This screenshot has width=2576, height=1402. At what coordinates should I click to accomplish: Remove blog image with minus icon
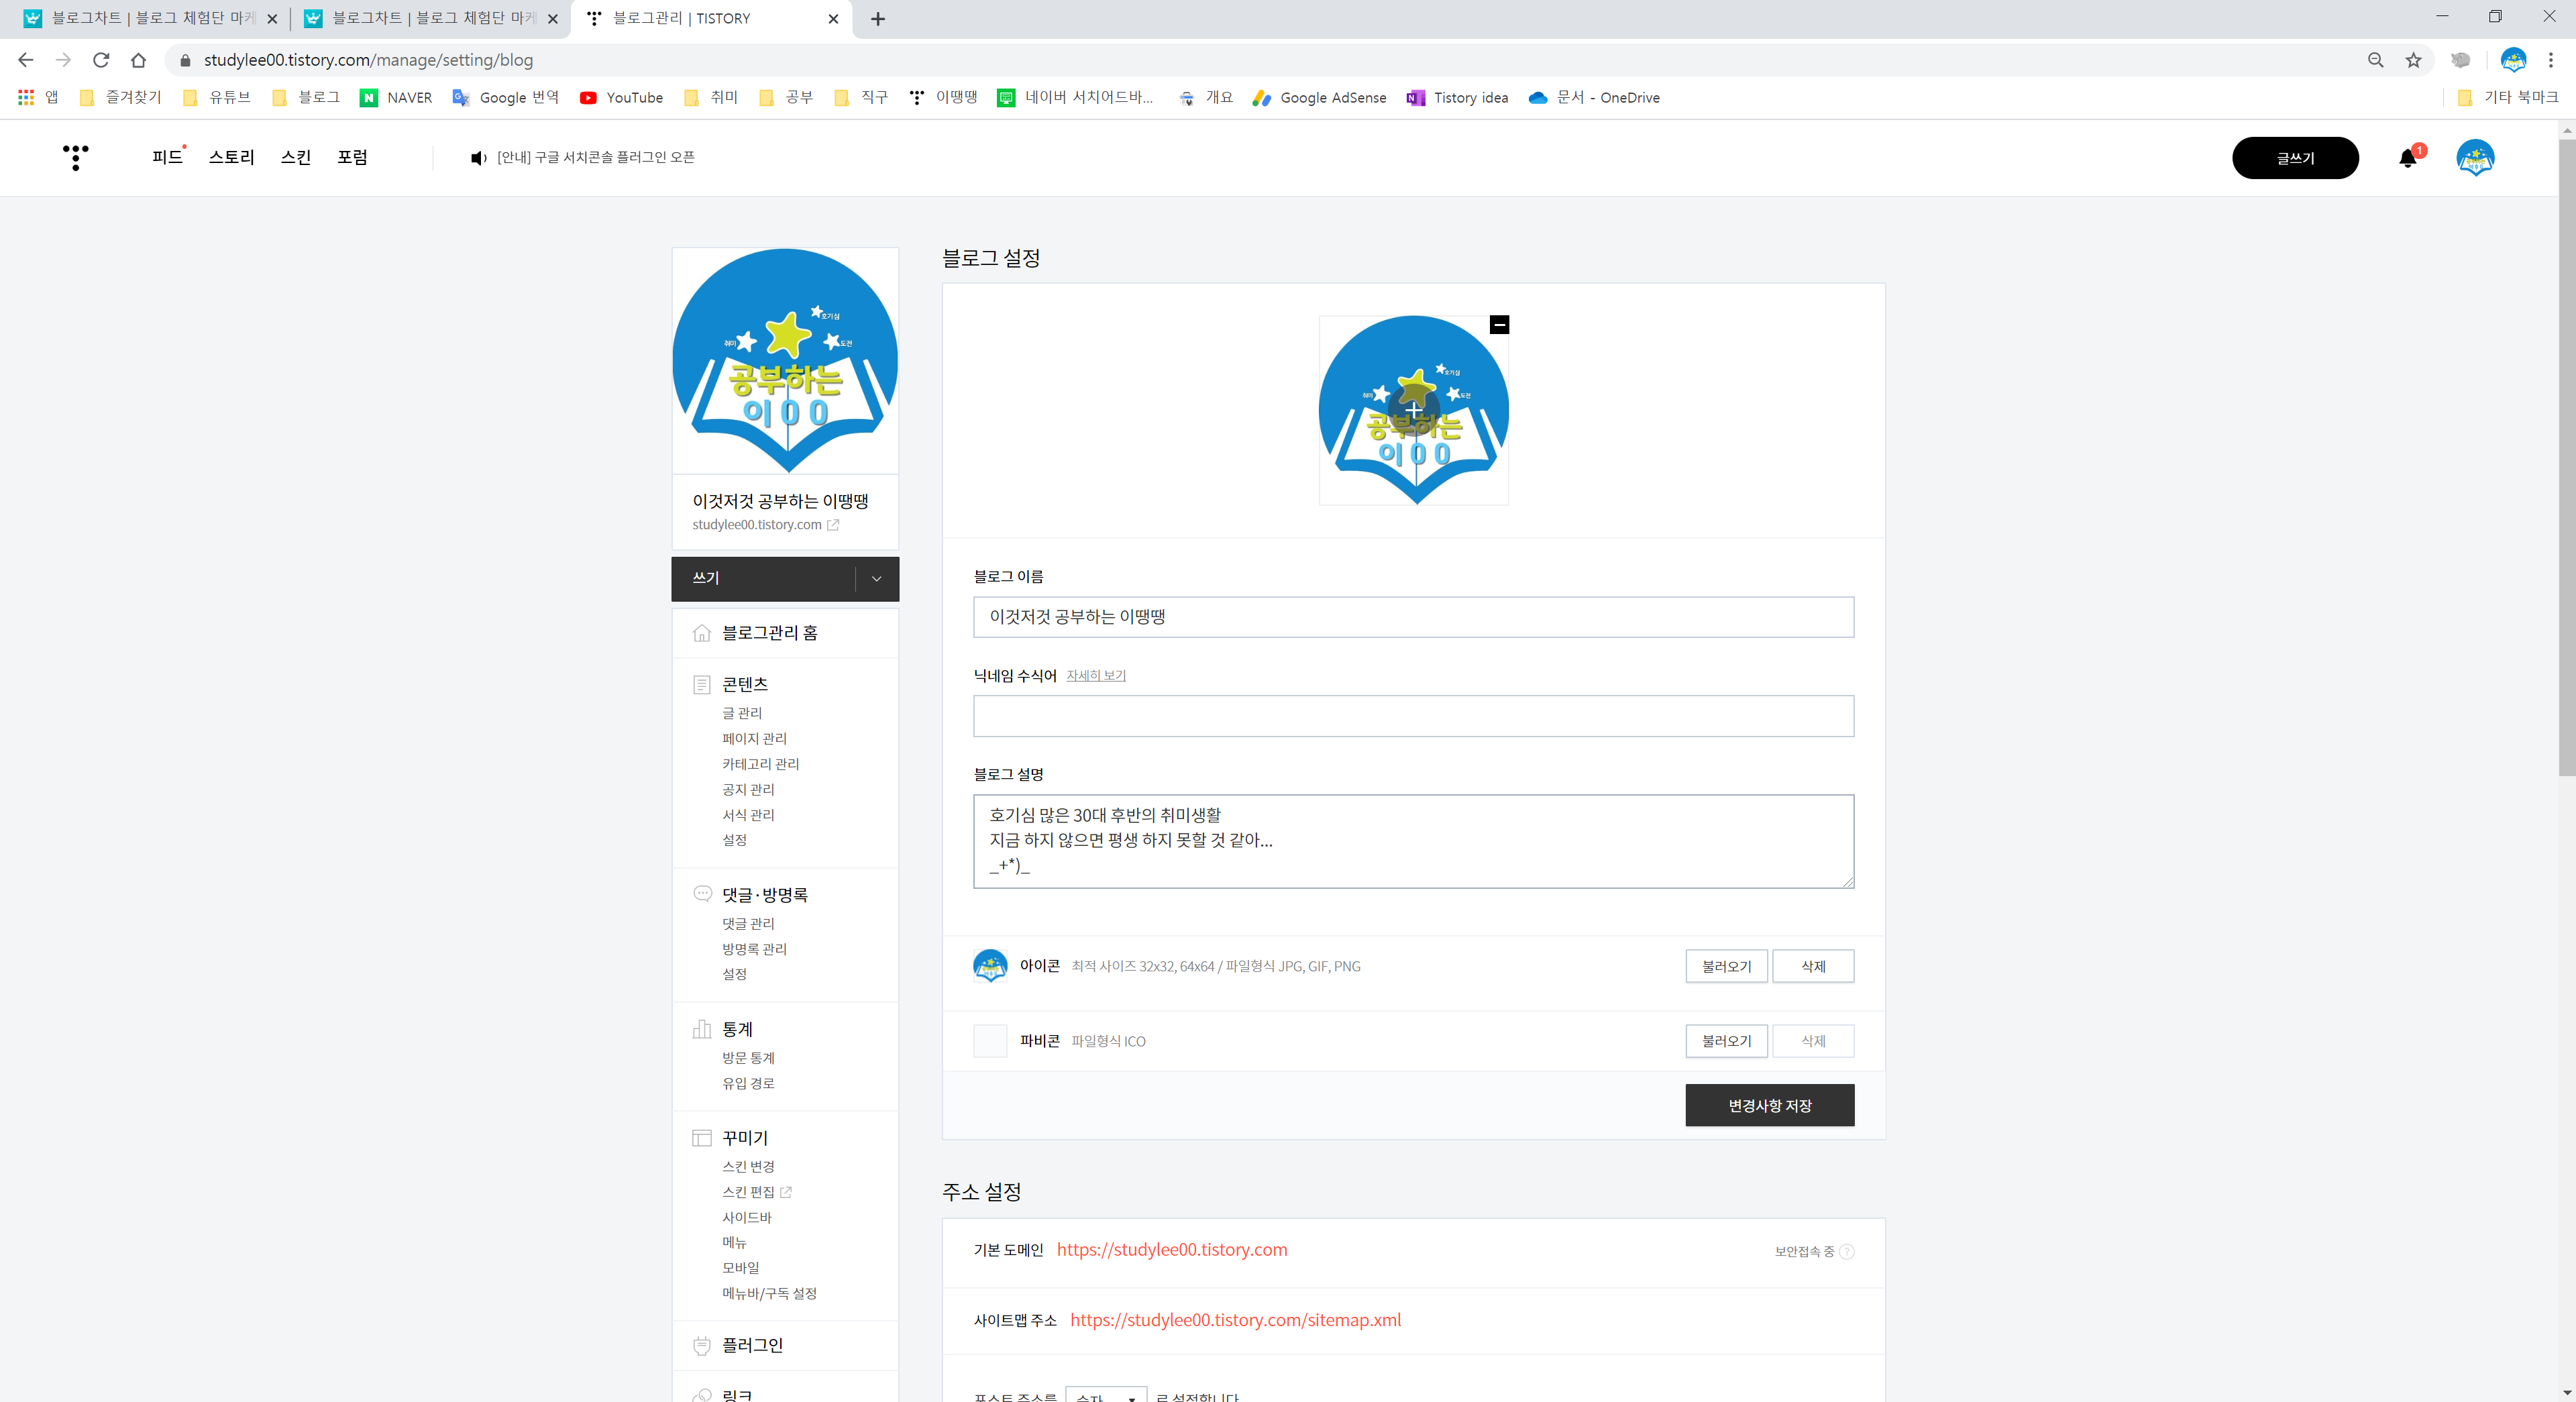[1499, 325]
